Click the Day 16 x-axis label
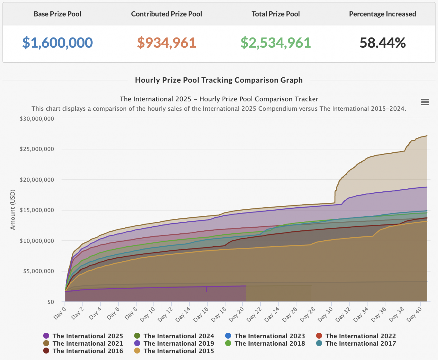The width and height of the screenshot is (438, 360). tap(201, 314)
